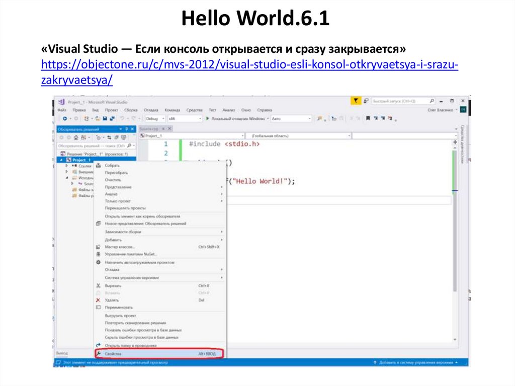Viewport: 515px width, 386px height.
Task: Click the gear icon for Назначить автозагружаемым
Action: coord(98,262)
